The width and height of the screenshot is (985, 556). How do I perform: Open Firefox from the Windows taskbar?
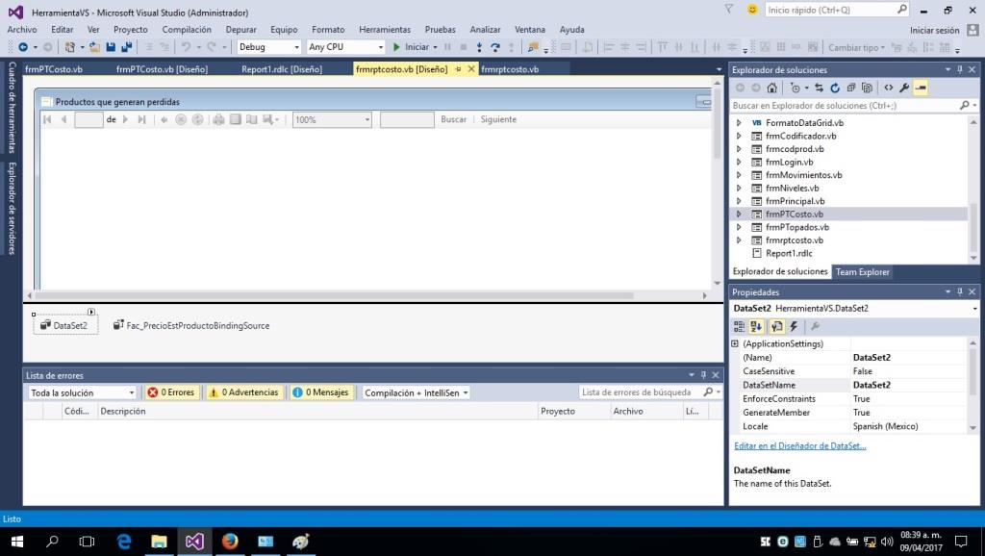(x=230, y=541)
